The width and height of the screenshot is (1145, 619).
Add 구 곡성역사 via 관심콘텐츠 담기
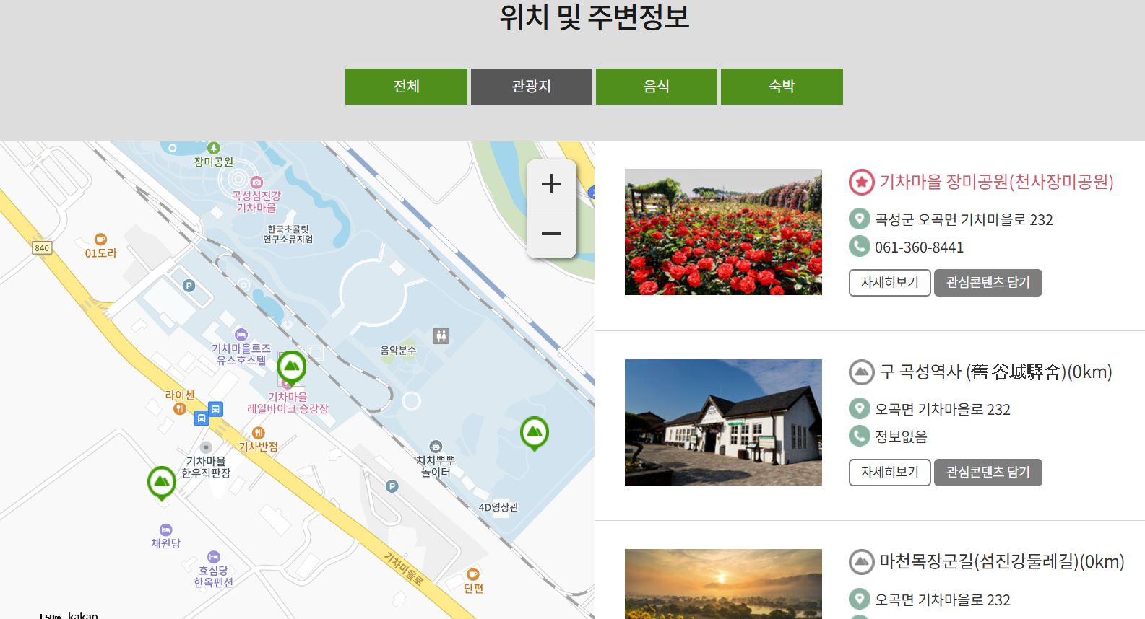pyautogui.click(x=988, y=472)
